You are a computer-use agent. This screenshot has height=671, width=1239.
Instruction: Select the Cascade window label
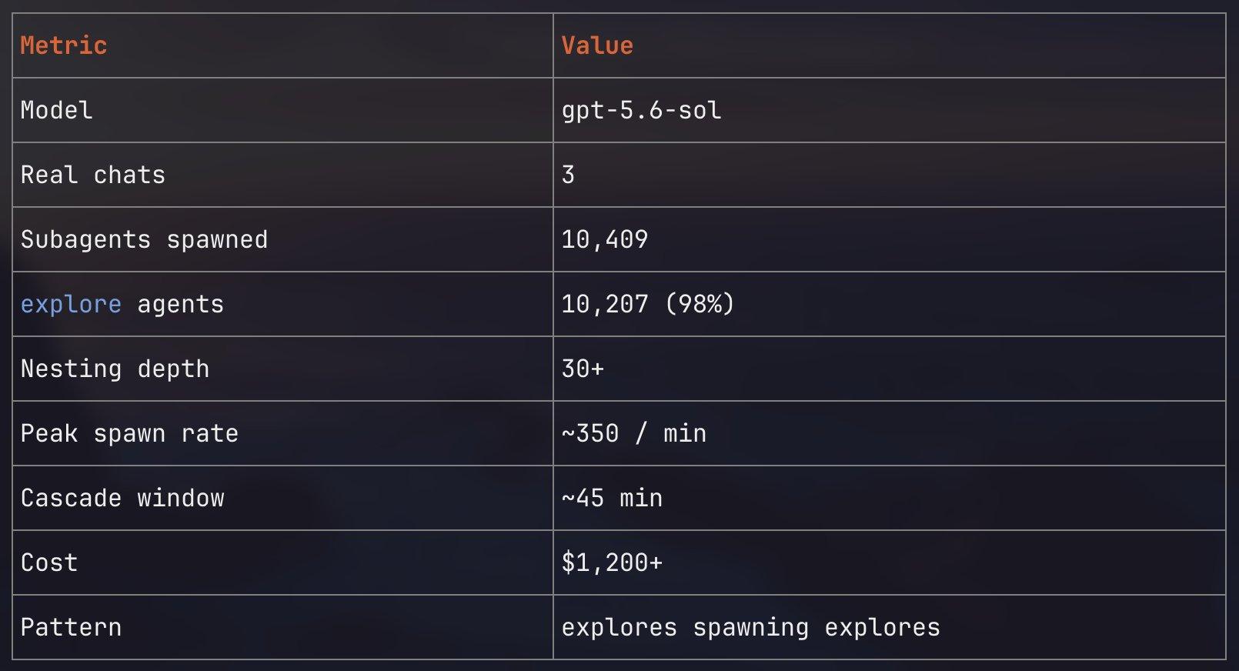tap(123, 498)
